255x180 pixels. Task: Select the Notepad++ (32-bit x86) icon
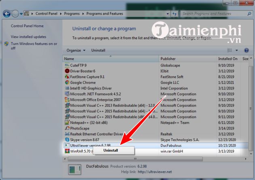click(x=67, y=123)
